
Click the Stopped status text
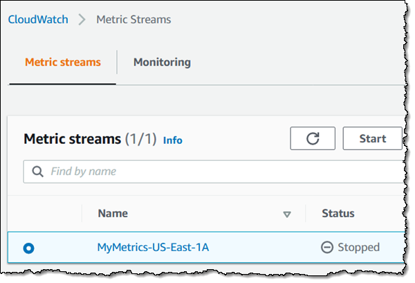coord(358,247)
